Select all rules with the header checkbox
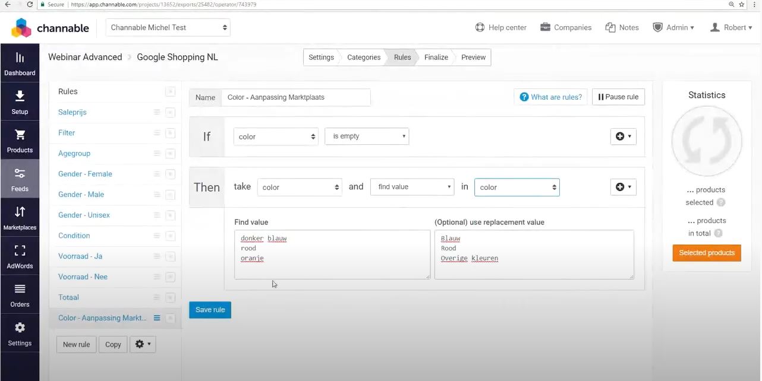762x381 pixels. [170, 91]
